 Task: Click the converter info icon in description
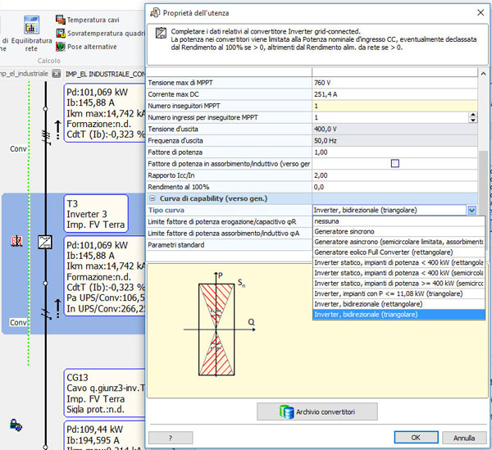161,33
